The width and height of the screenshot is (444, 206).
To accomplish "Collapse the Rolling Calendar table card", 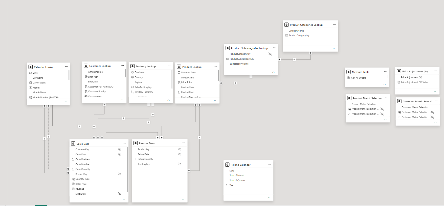I will (x=269, y=198).
